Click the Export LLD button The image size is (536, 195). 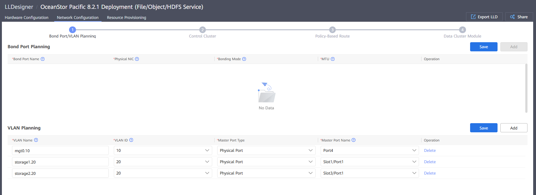[x=484, y=17]
